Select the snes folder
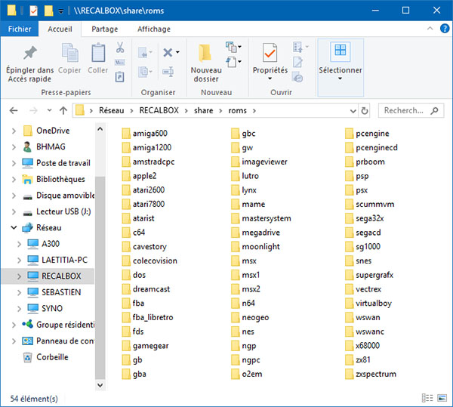Image resolution: width=453 pixels, height=407 pixels. 358,261
